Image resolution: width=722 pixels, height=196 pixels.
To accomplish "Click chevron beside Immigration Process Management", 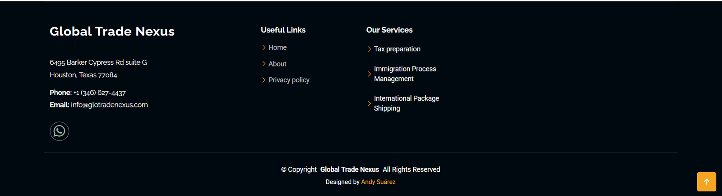I will [x=369, y=74].
